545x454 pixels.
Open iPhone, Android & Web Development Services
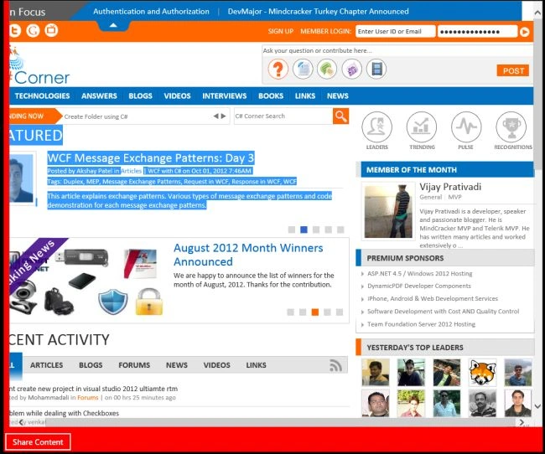(x=433, y=299)
